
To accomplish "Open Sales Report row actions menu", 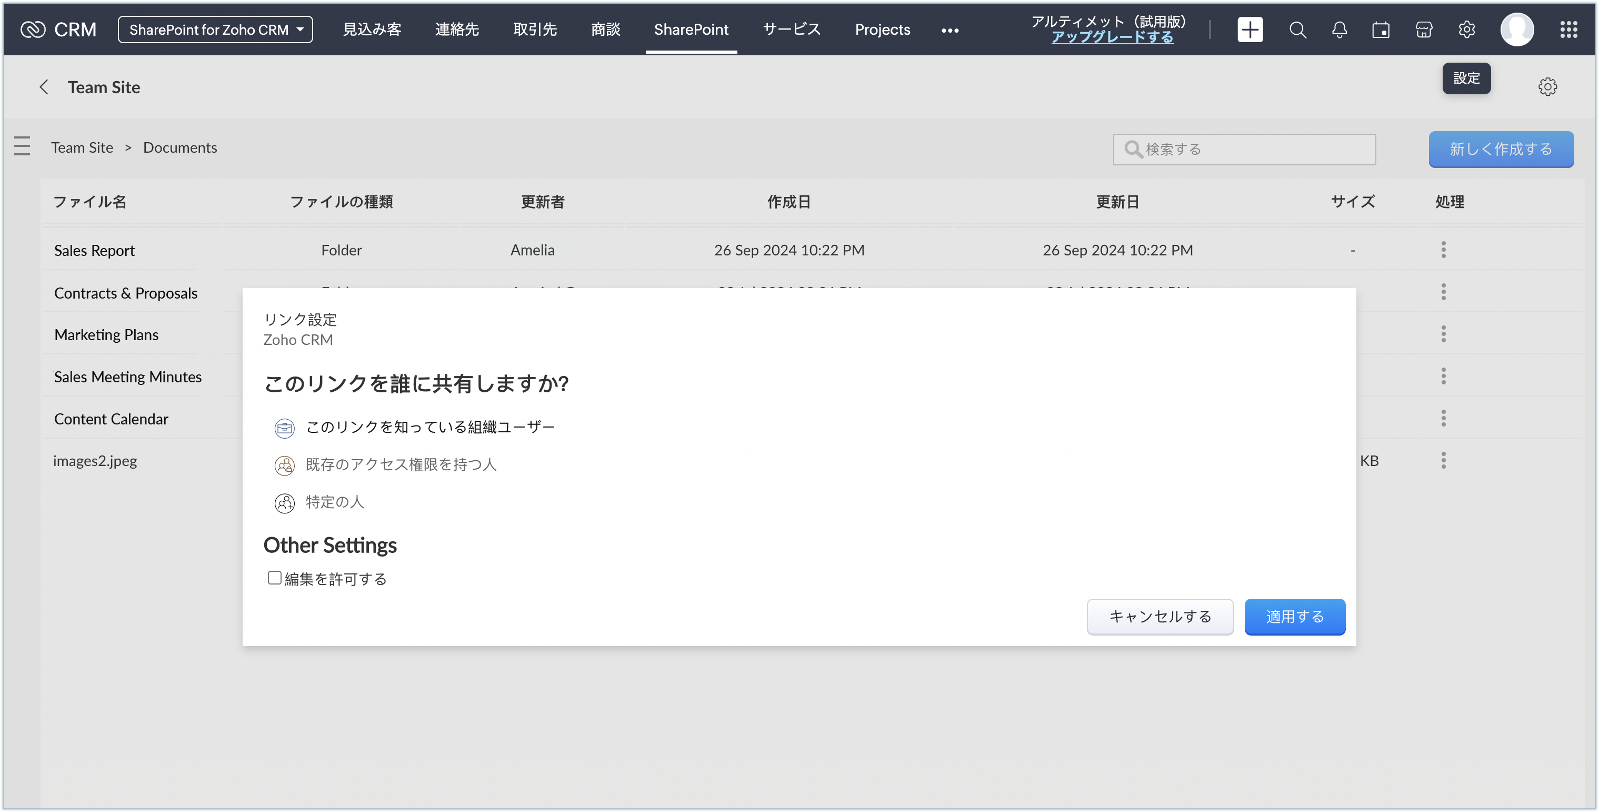I will pos(1443,250).
